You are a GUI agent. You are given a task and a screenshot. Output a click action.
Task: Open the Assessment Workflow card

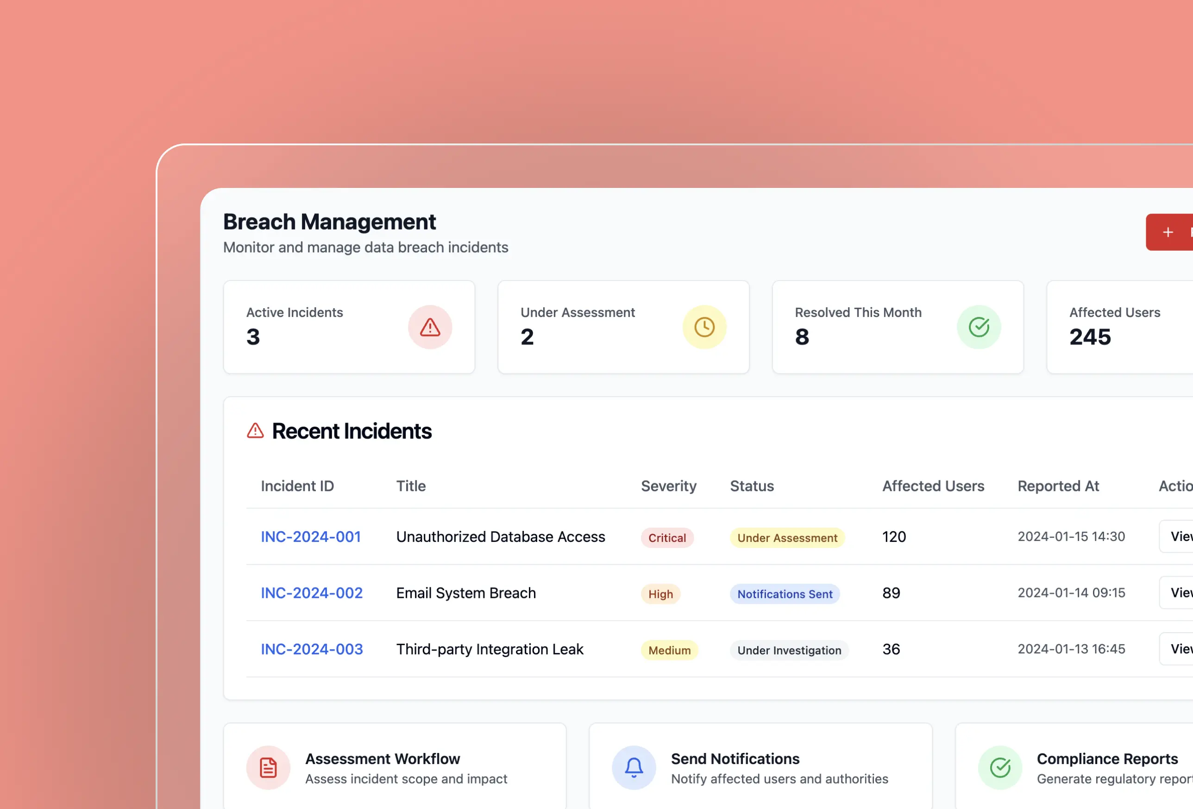click(394, 767)
